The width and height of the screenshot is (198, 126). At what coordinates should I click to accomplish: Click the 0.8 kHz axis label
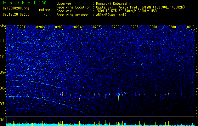(3, 88)
